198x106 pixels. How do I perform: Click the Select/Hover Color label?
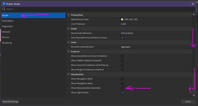[x=80, y=19]
